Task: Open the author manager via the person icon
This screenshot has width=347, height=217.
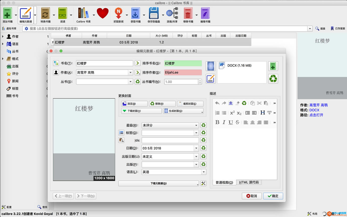Action: pyautogui.click(x=56, y=73)
